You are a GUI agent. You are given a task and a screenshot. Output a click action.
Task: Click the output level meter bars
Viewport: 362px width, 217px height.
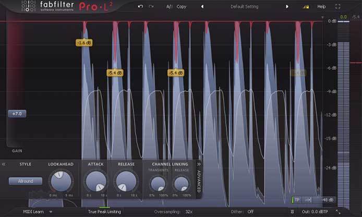(344, 114)
